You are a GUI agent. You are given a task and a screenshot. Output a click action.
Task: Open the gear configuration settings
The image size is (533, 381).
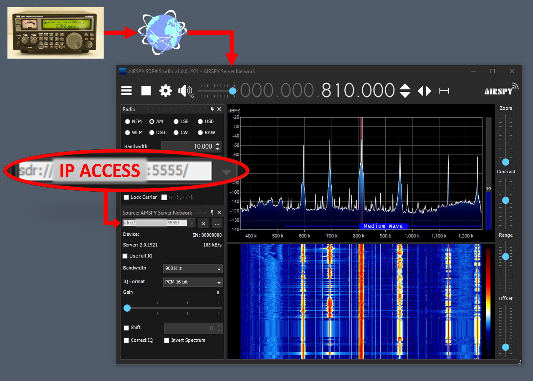[166, 91]
